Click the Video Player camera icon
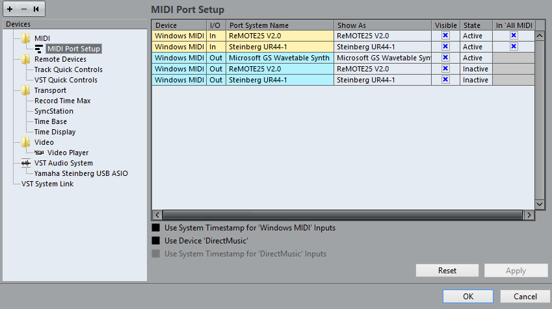Screen dimensions: 552x309 (39, 153)
